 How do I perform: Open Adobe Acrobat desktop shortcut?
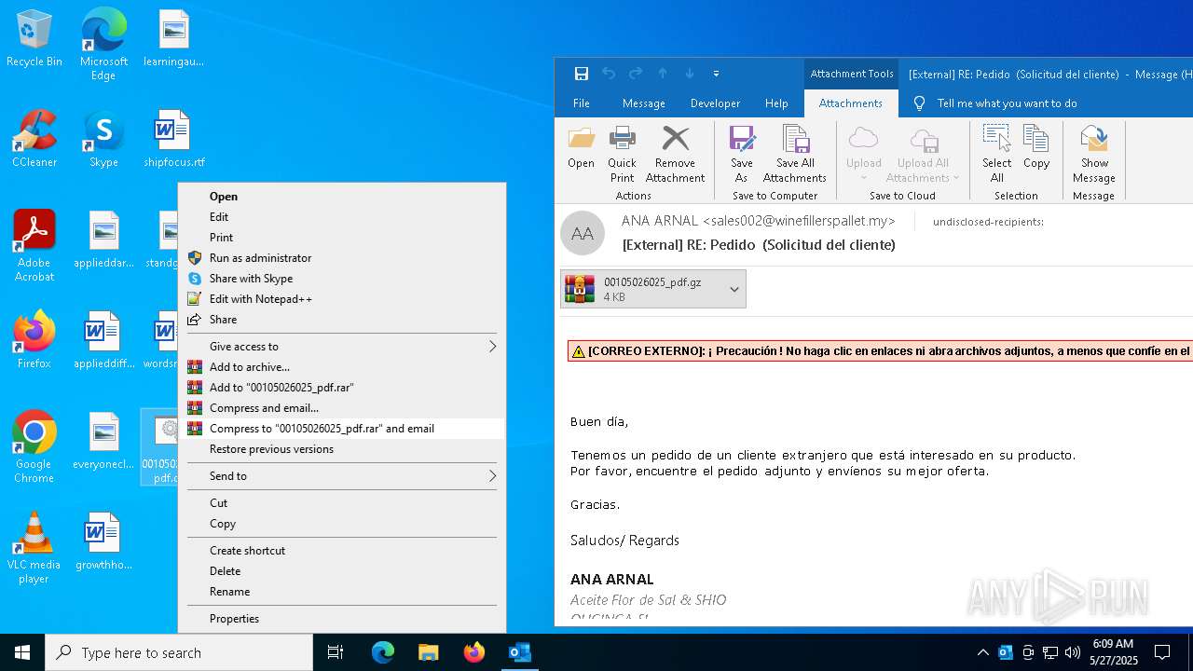pos(34,246)
